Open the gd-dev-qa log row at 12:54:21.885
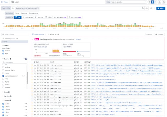This screenshot has height=117, width=167. click(98, 97)
